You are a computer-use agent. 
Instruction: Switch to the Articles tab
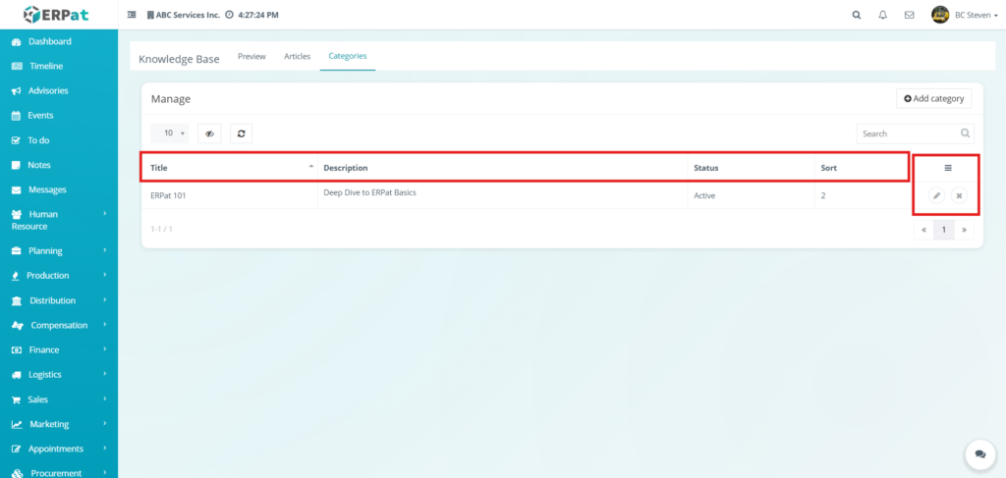297,57
